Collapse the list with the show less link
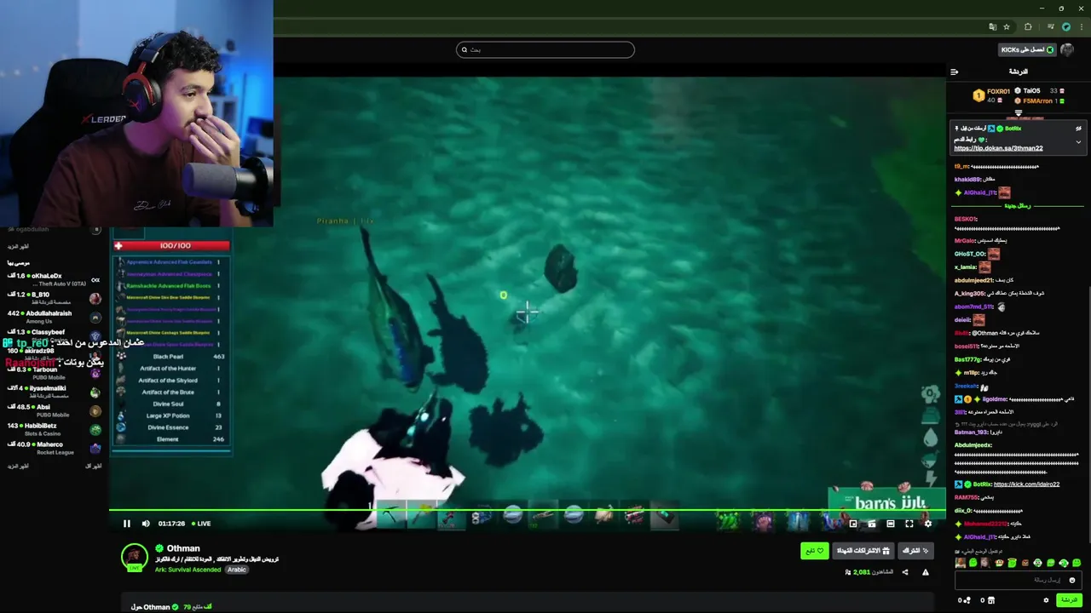 click(93, 466)
